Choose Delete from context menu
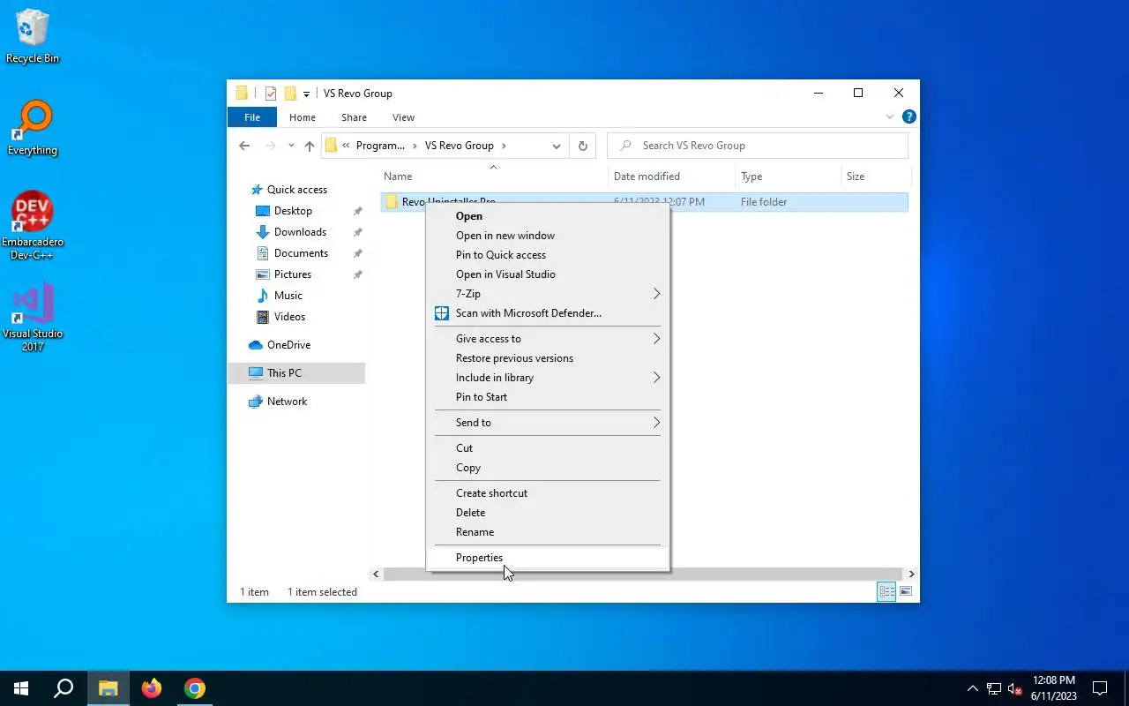The height and width of the screenshot is (706, 1129). (548, 513)
